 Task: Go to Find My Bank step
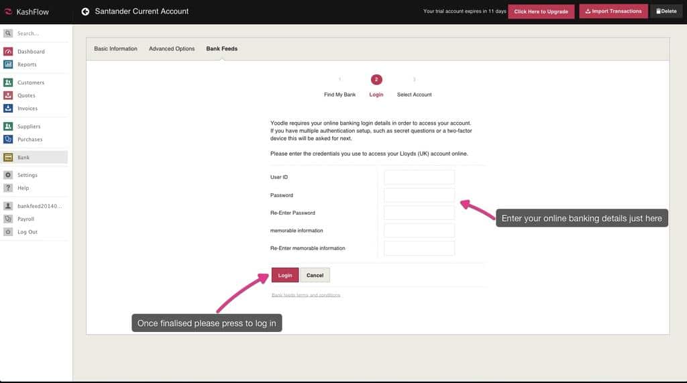tap(339, 95)
